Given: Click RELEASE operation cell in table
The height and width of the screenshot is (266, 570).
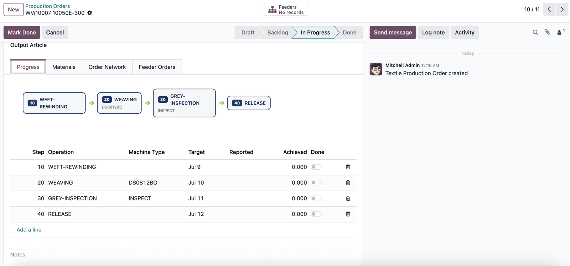Looking at the screenshot, I should [x=59, y=214].
